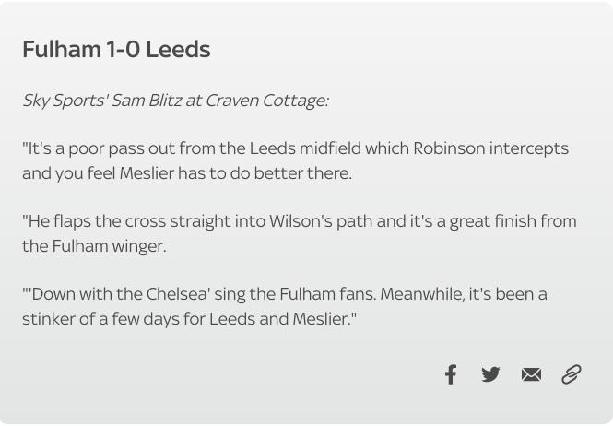
Task: Click "Meslier has to do better there" text
Action: coord(236,173)
